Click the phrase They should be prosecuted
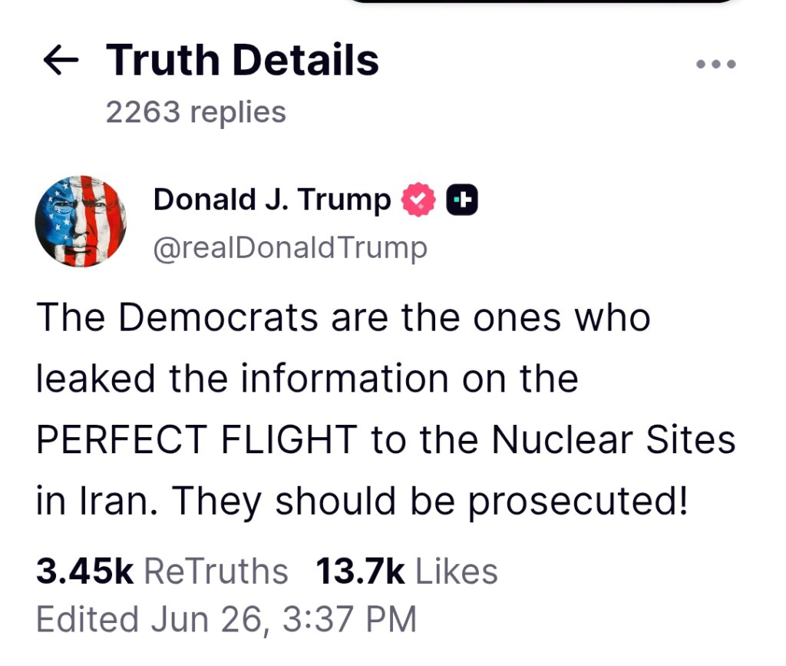This screenshot has width=786, height=666. [x=430, y=502]
